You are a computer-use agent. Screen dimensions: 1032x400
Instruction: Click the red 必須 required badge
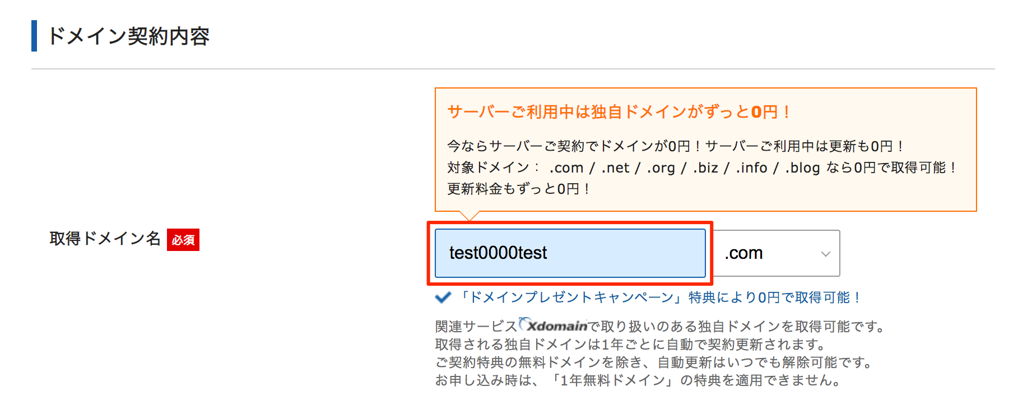coord(183,240)
